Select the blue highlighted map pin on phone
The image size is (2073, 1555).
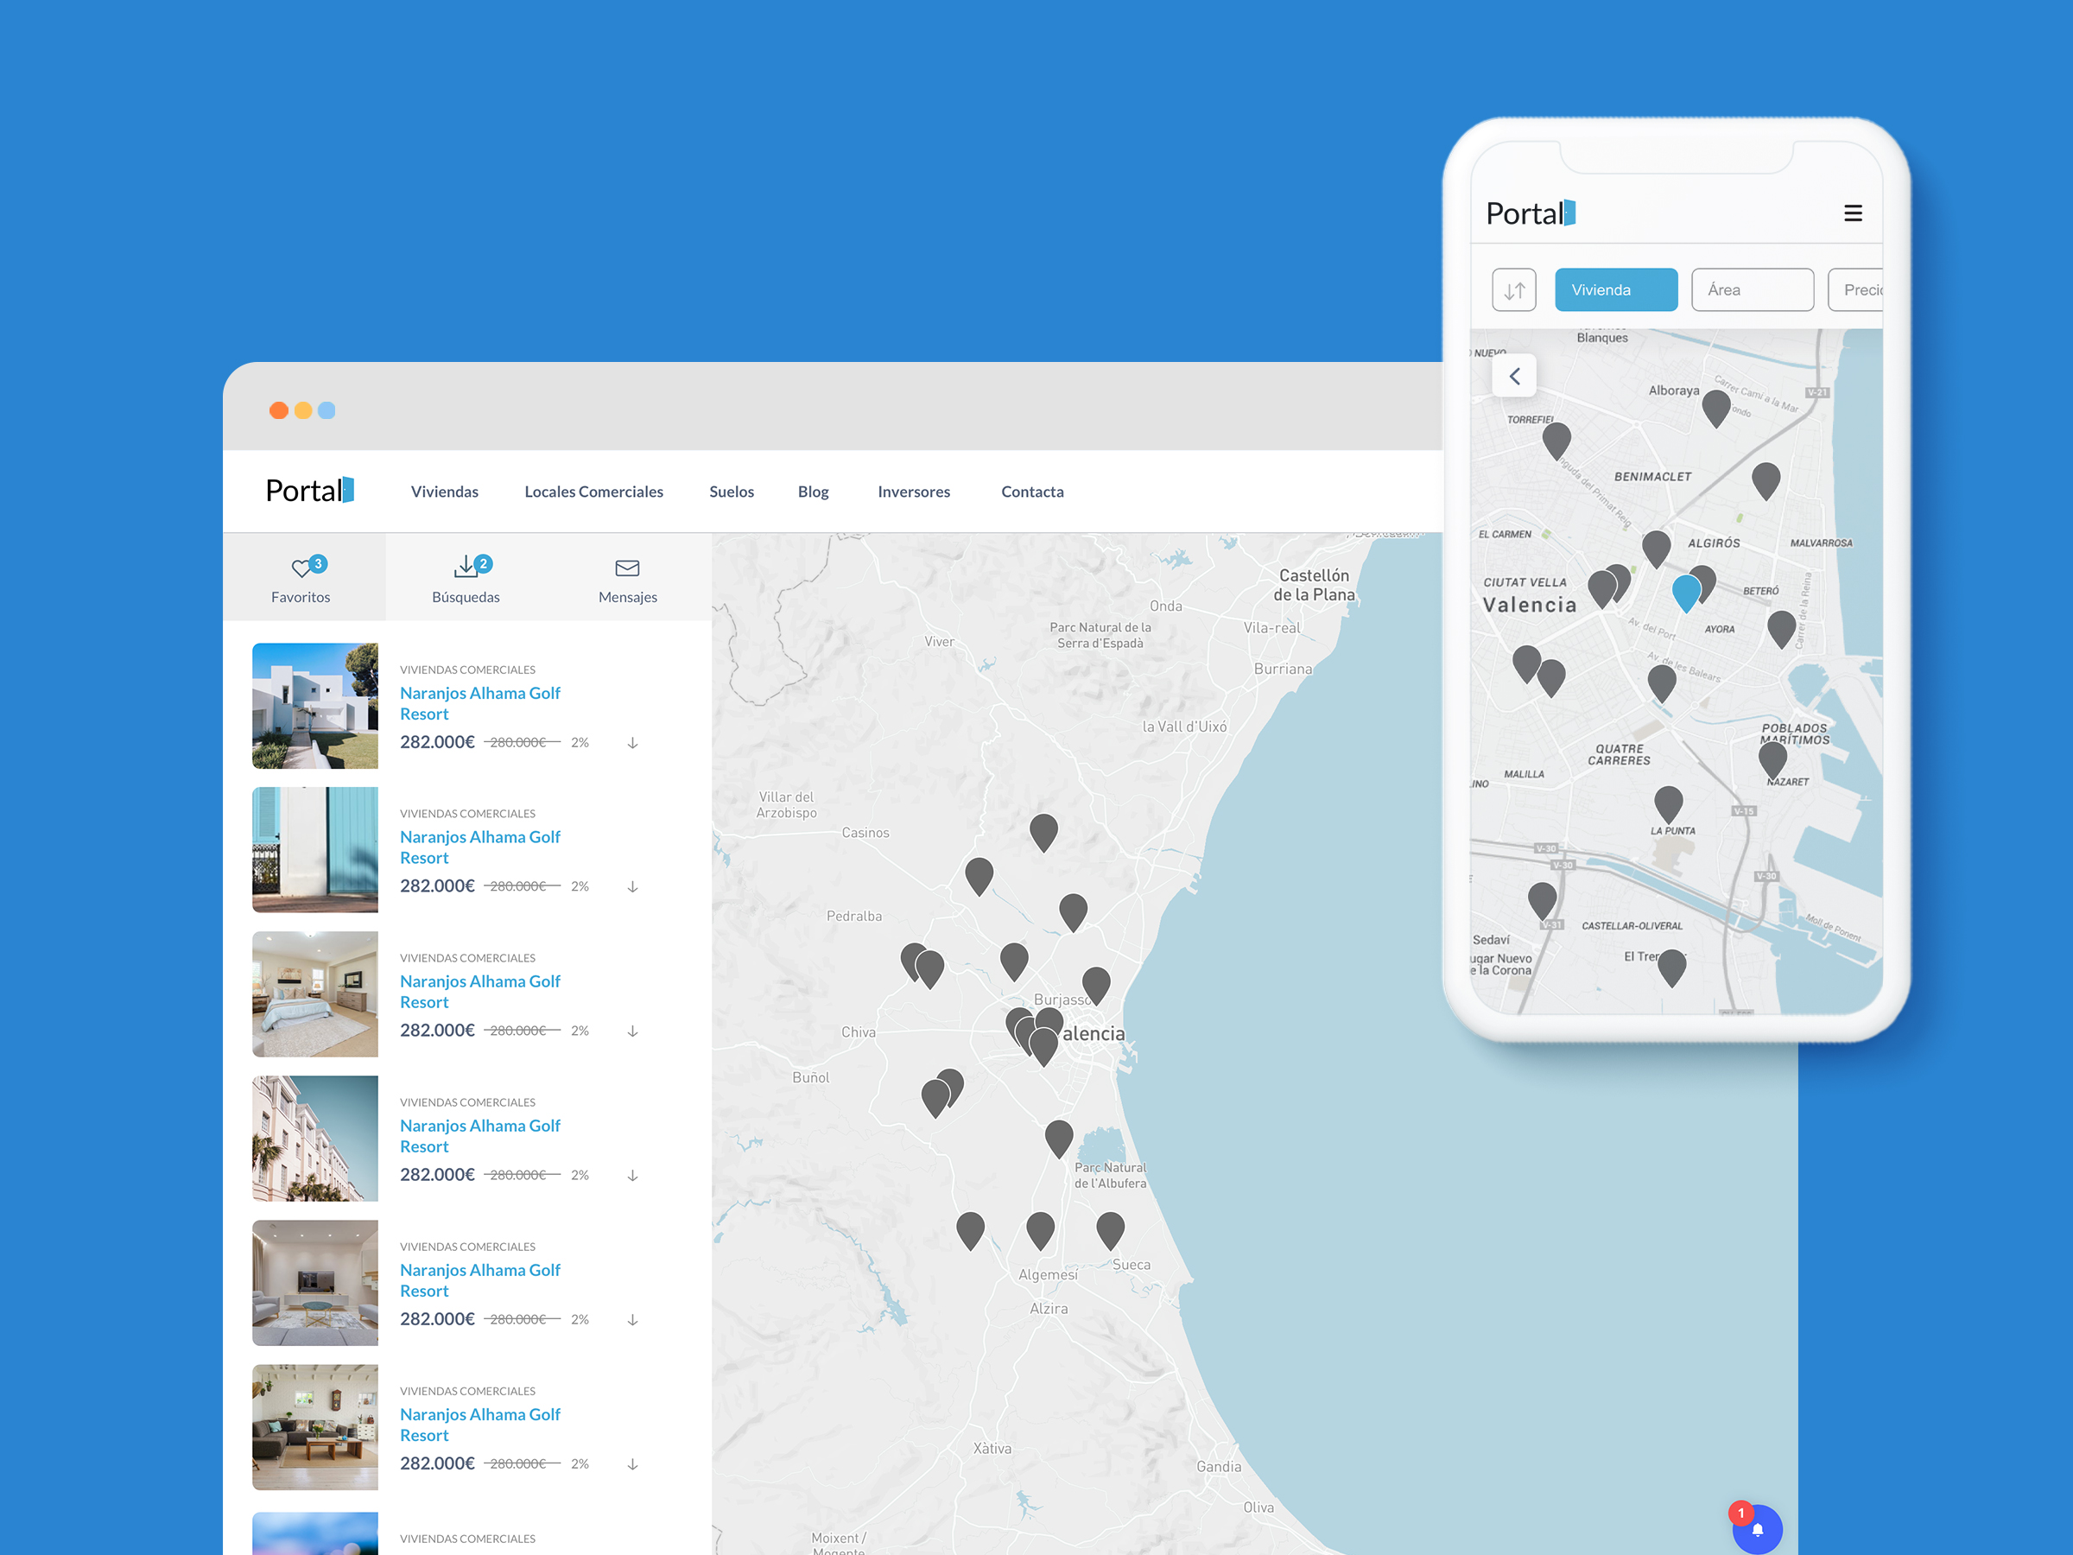pos(1686,593)
